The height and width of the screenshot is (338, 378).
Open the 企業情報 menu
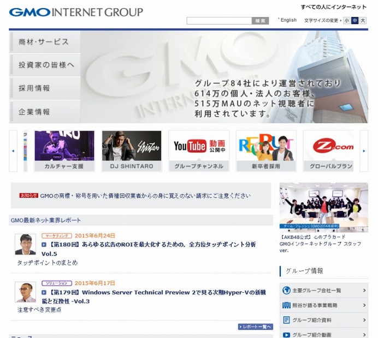click(x=45, y=112)
